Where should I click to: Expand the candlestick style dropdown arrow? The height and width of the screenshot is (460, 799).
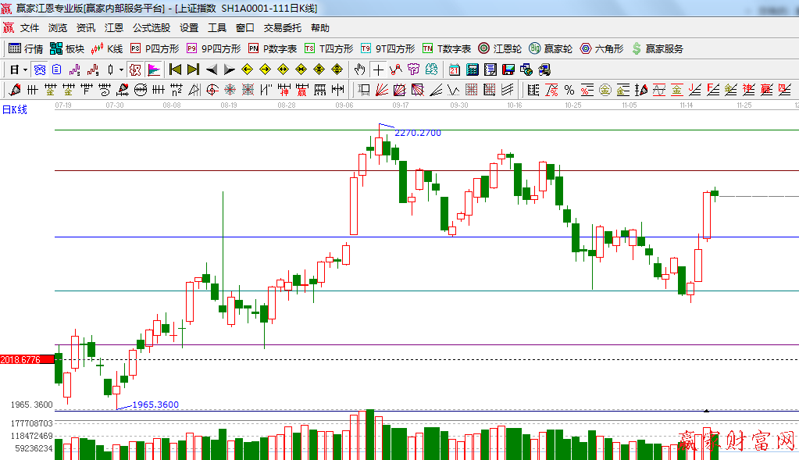[x=121, y=70]
